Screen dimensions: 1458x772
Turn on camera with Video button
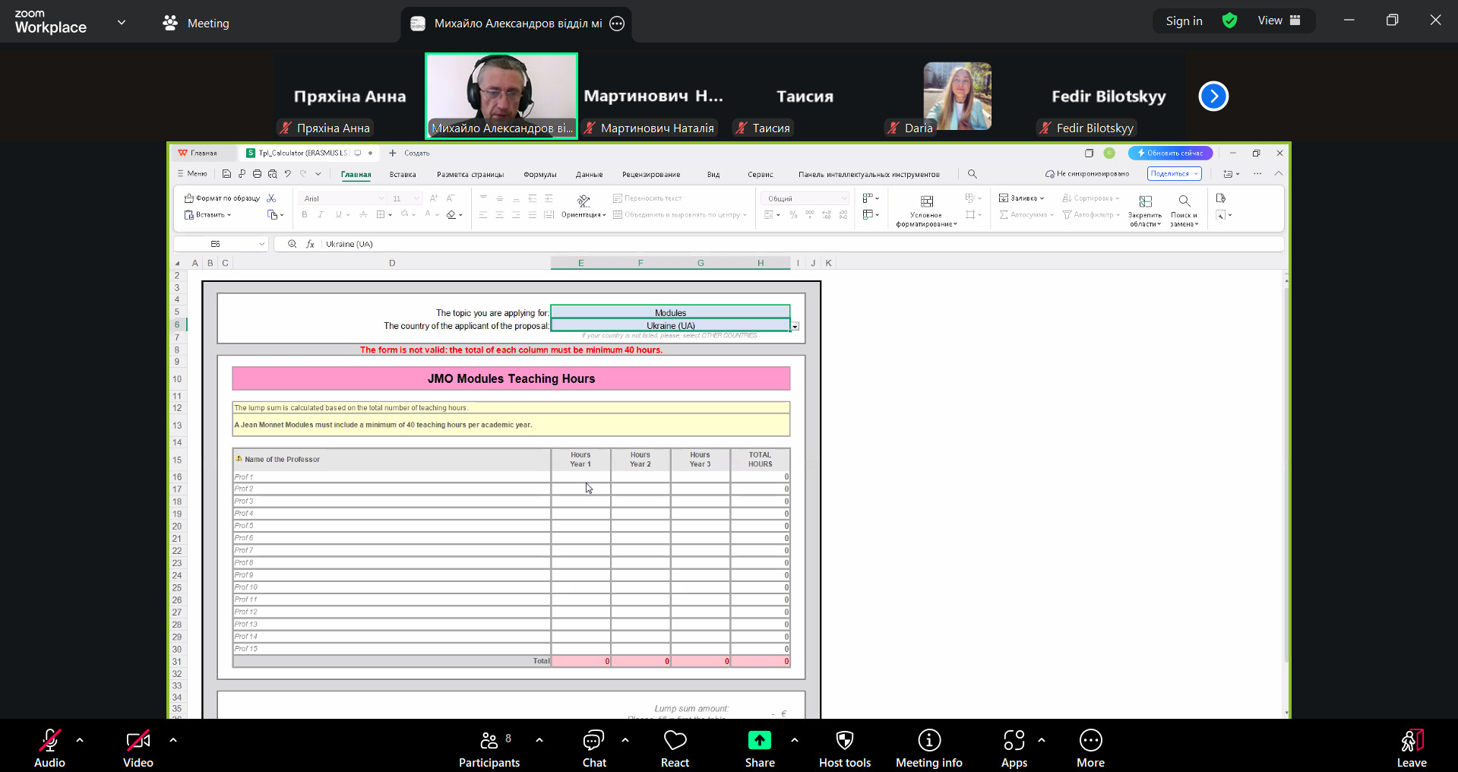[138, 748]
